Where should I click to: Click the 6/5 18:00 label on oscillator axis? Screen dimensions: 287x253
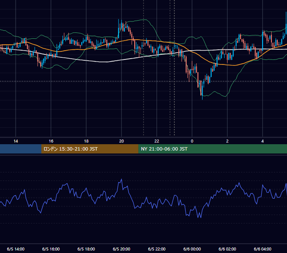[86, 249]
